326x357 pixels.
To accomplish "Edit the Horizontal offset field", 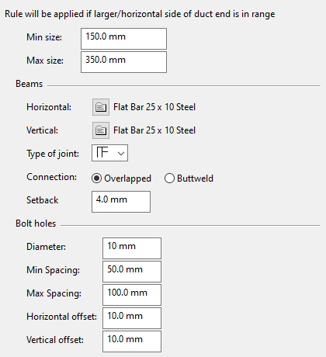I will tap(132, 318).
